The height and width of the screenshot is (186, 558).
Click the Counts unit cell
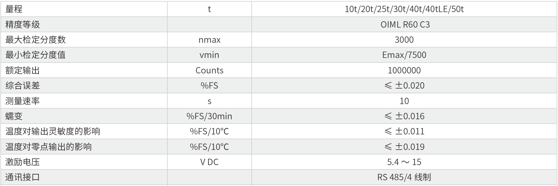[209, 70]
